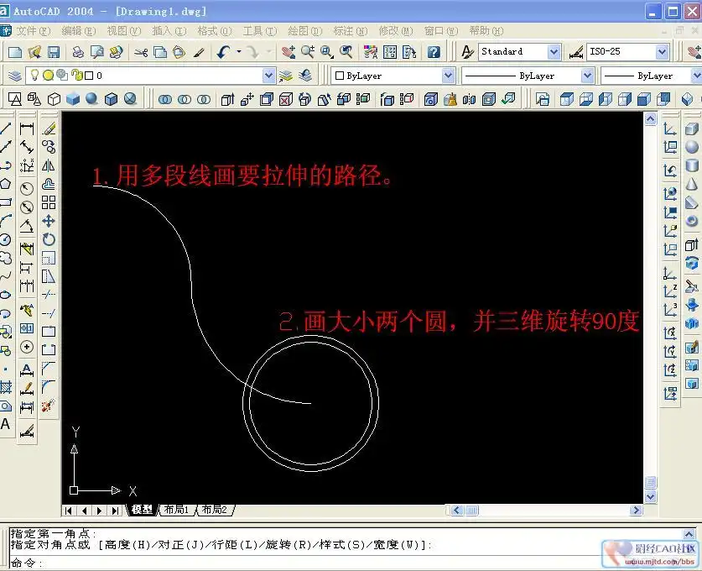Select the Move tool in Modify toolbar
The height and width of the screenshot is (571, 702).
click(x=49, y=221)
